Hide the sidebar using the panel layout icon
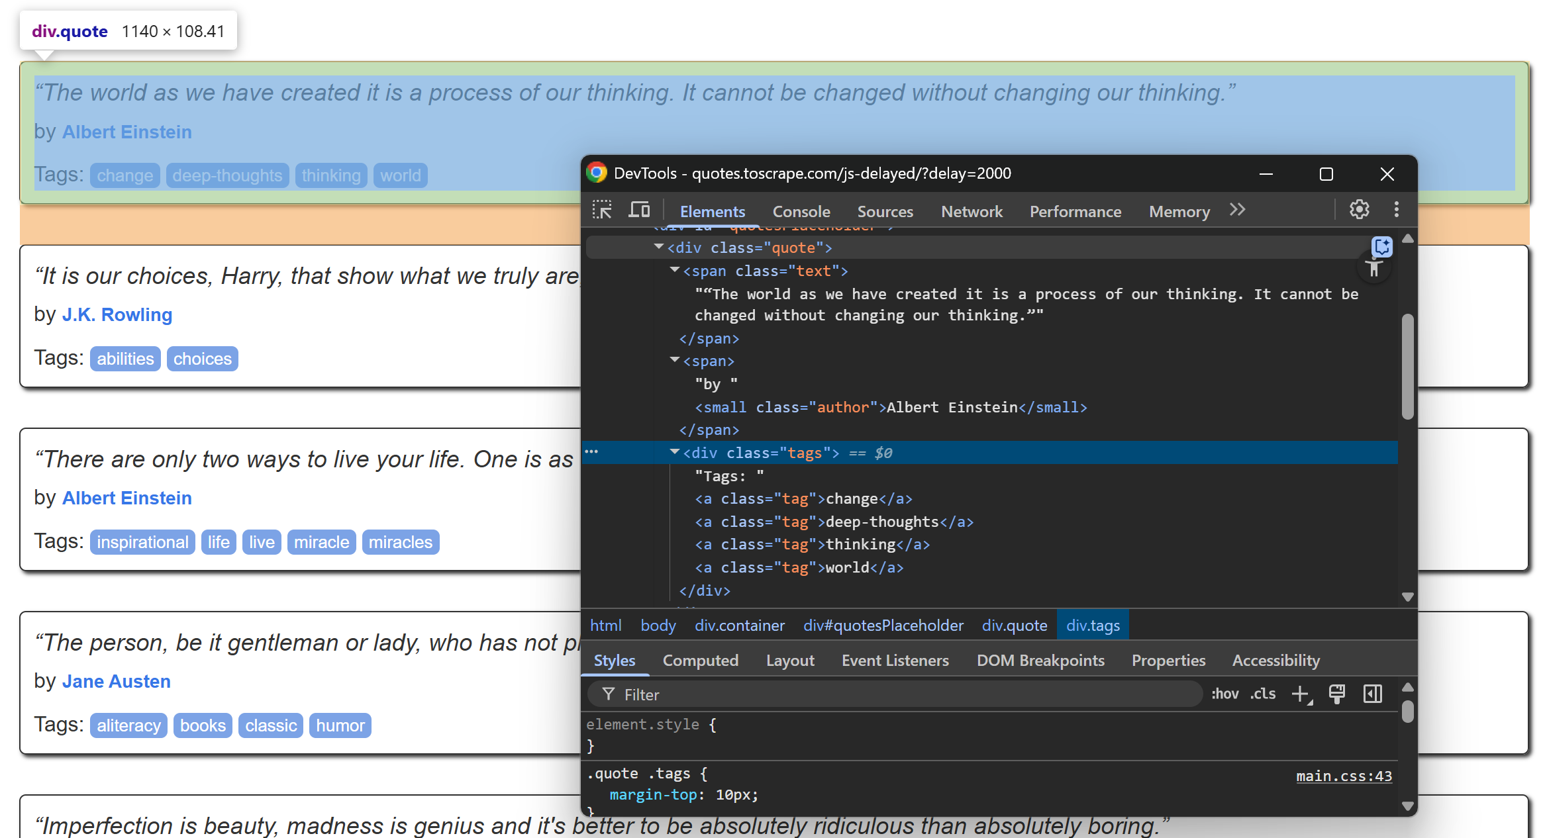This screenshot has height=838, width=1545. click(1372, 694)
